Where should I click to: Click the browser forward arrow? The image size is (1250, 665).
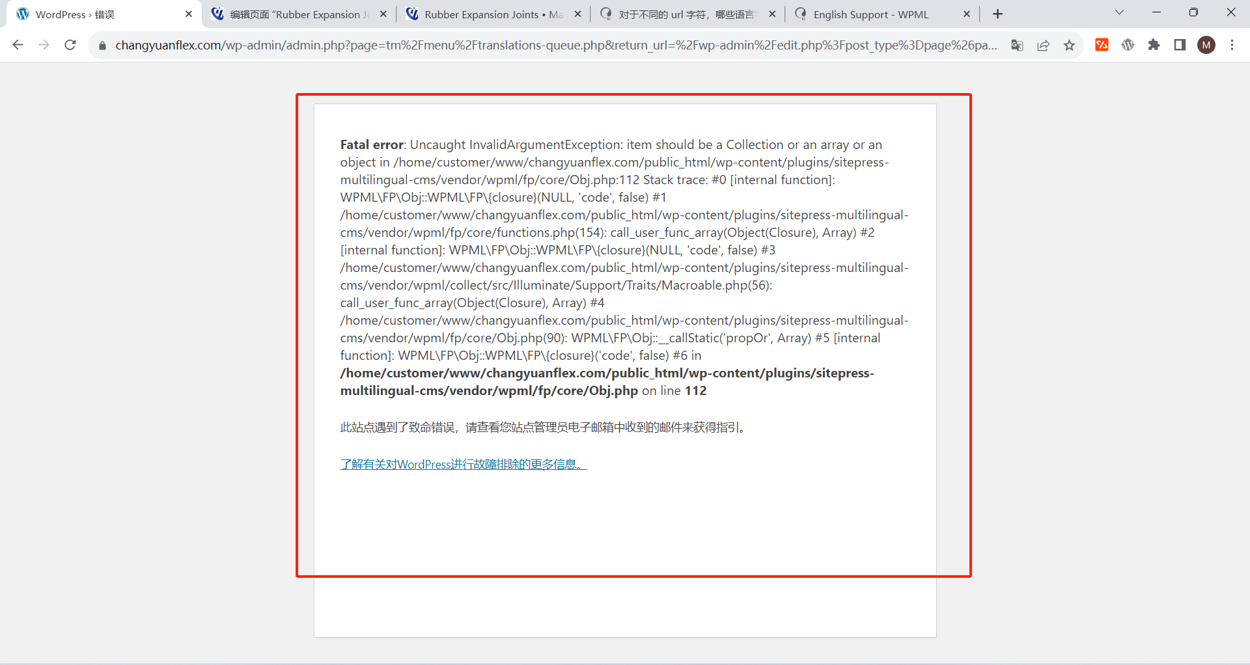tap(44, 45)
